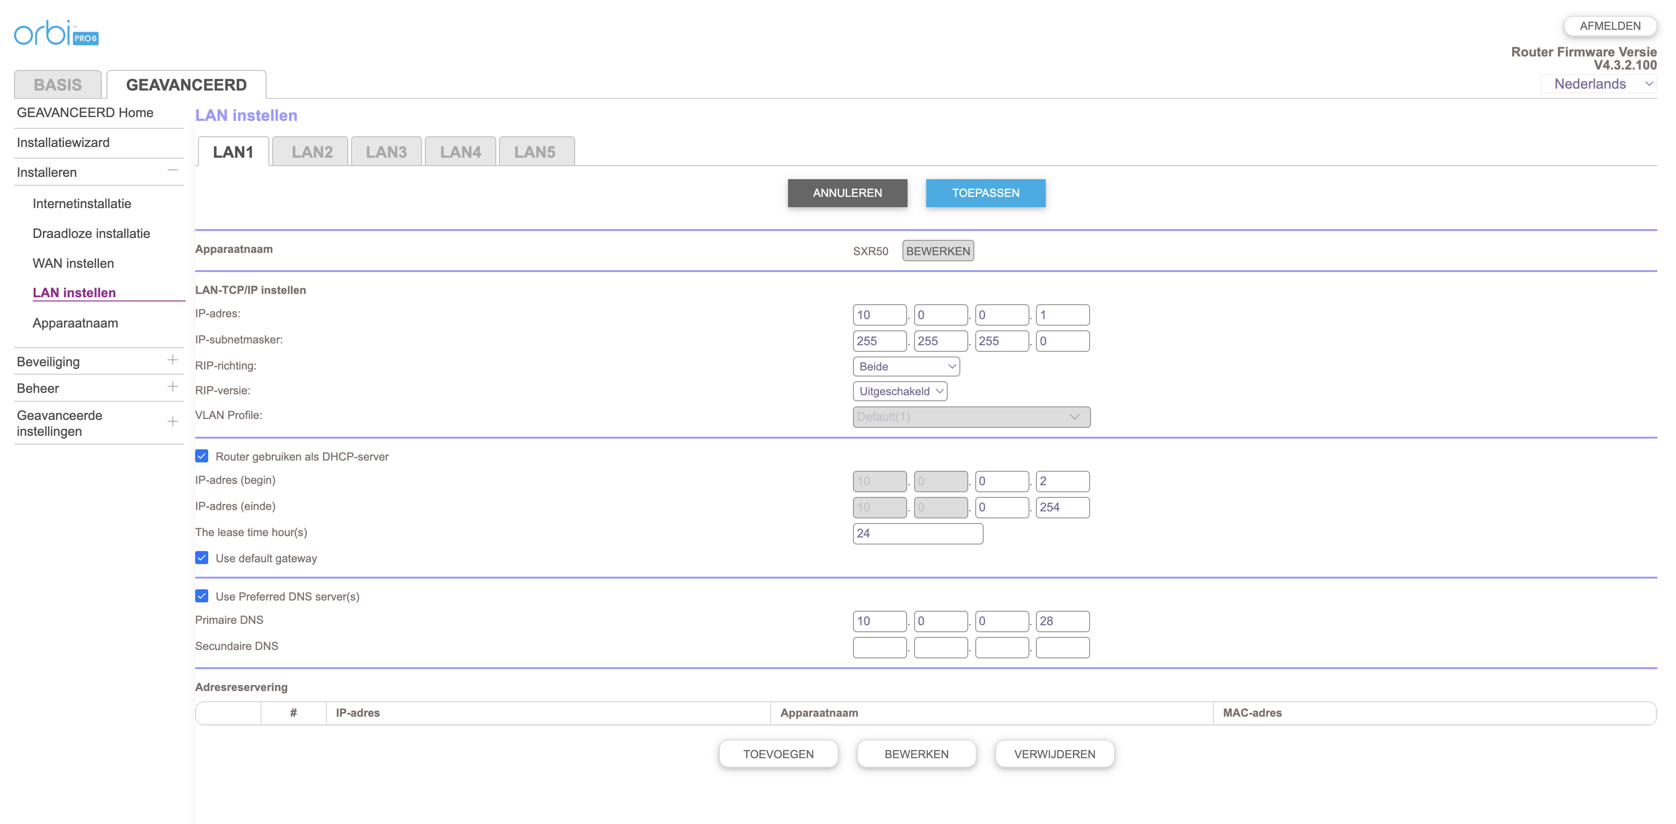1676x824 pixels.
Task: Click IP-adres (einde) last octet field
Action: (1063, 507)
